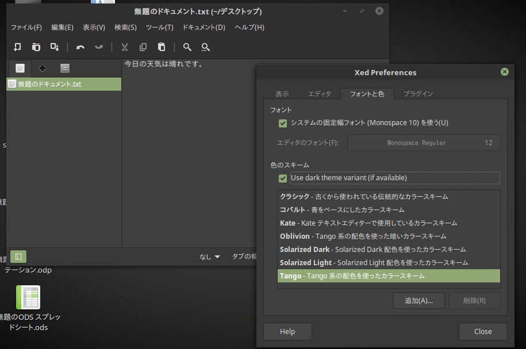Redo action in toolbar
Screen dimensions: 526x349
click(99, 47)
